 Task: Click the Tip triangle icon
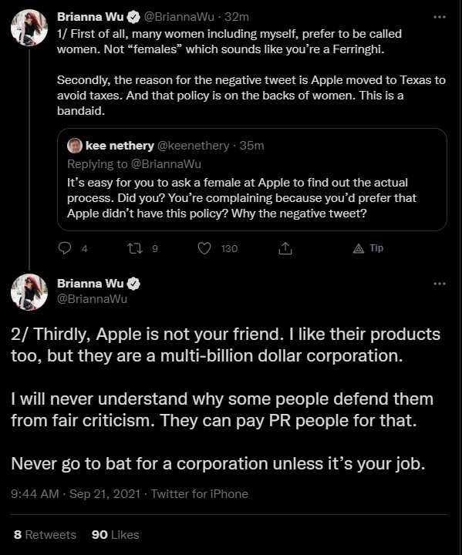[x=359, y=249]
